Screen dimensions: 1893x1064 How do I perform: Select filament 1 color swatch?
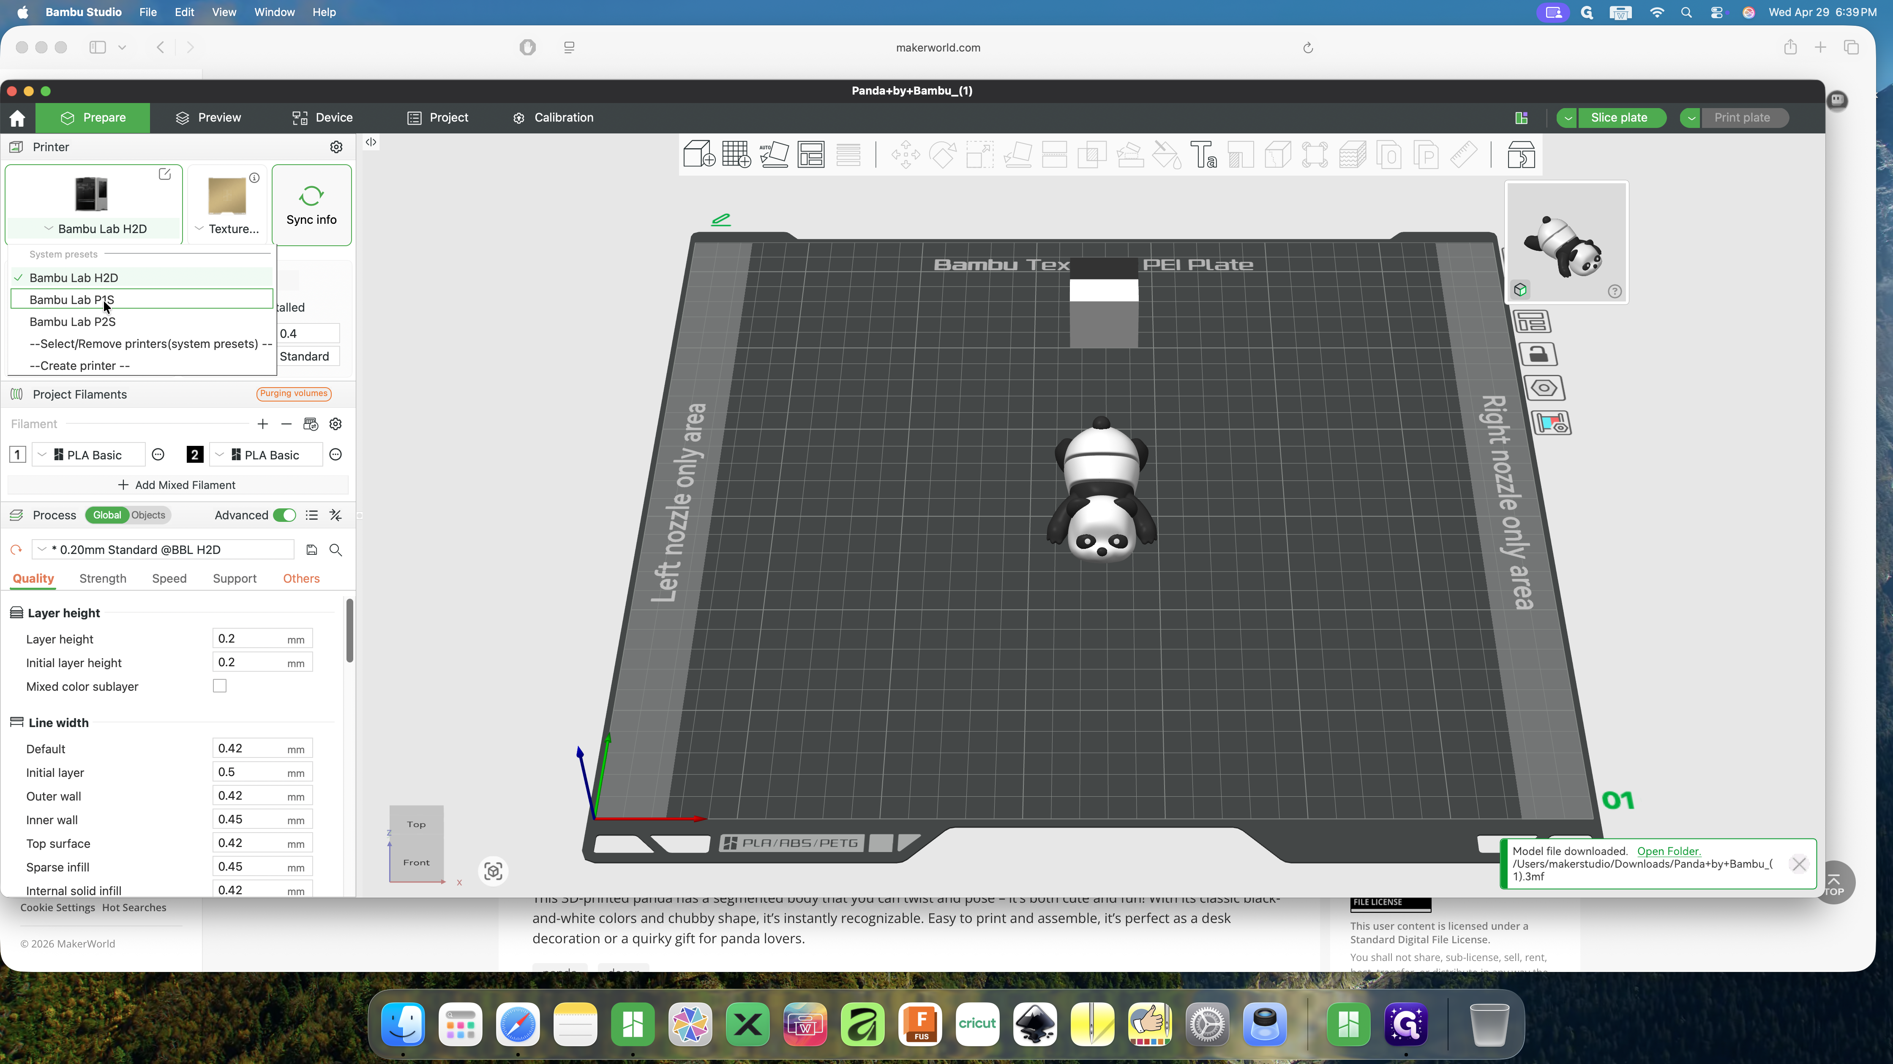pyautogui.click(x=18, y=455)
